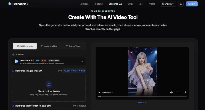Screen dimensions: 205x110
Task: Click the 'With Audio' badge
Action: [54, 60]
